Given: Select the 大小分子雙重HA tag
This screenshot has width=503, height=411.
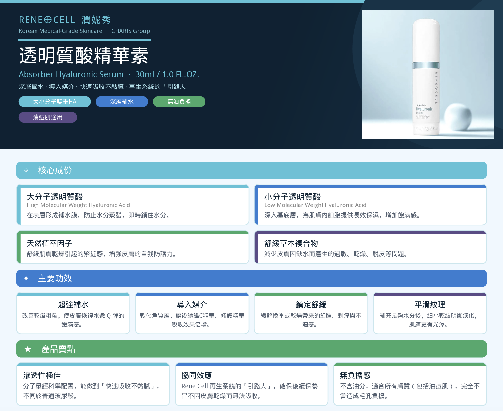Looking at the screenshot, I should tap(54, 102).
